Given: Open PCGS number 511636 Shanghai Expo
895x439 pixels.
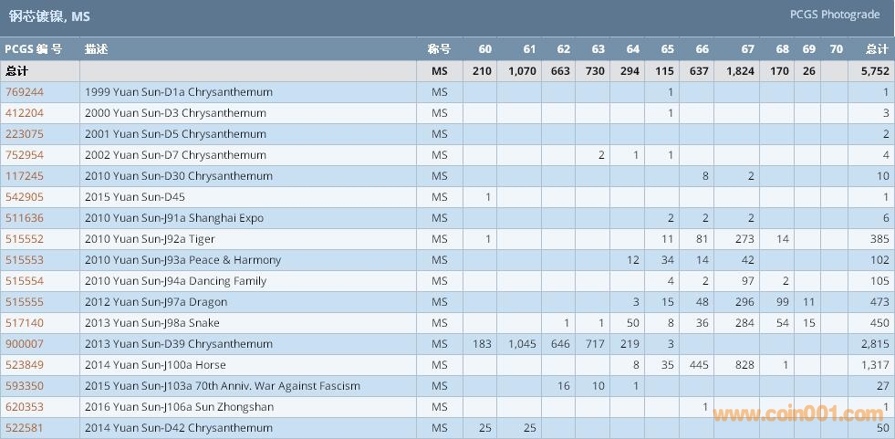Looking at the screenshot, I should click(25, 218).
